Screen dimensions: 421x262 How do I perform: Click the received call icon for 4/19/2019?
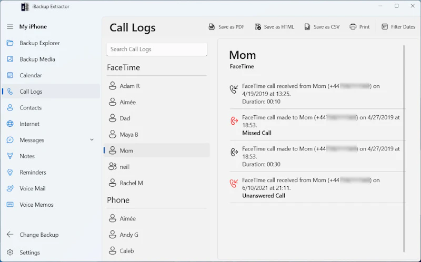pyautogui.click(x=234, y=89)
